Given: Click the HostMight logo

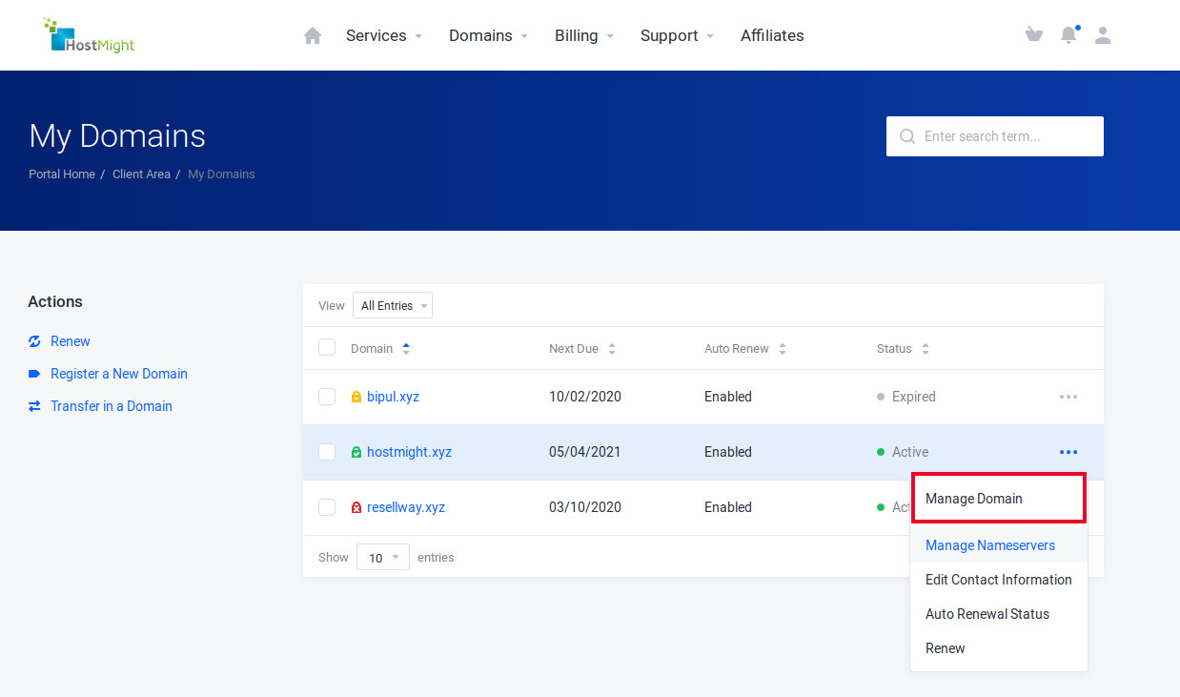Looking at the screenshot, I should (89, 35).
